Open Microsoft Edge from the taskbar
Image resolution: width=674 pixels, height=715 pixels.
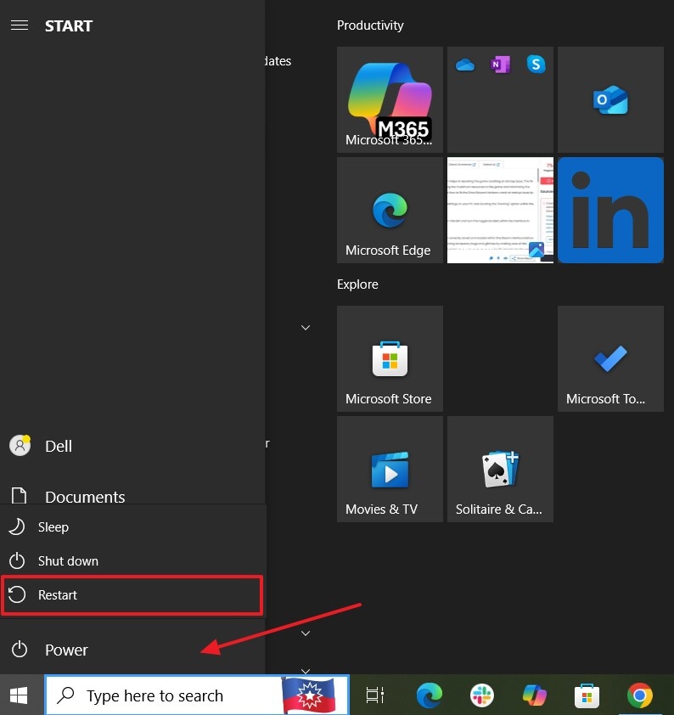tap(429, 695)
